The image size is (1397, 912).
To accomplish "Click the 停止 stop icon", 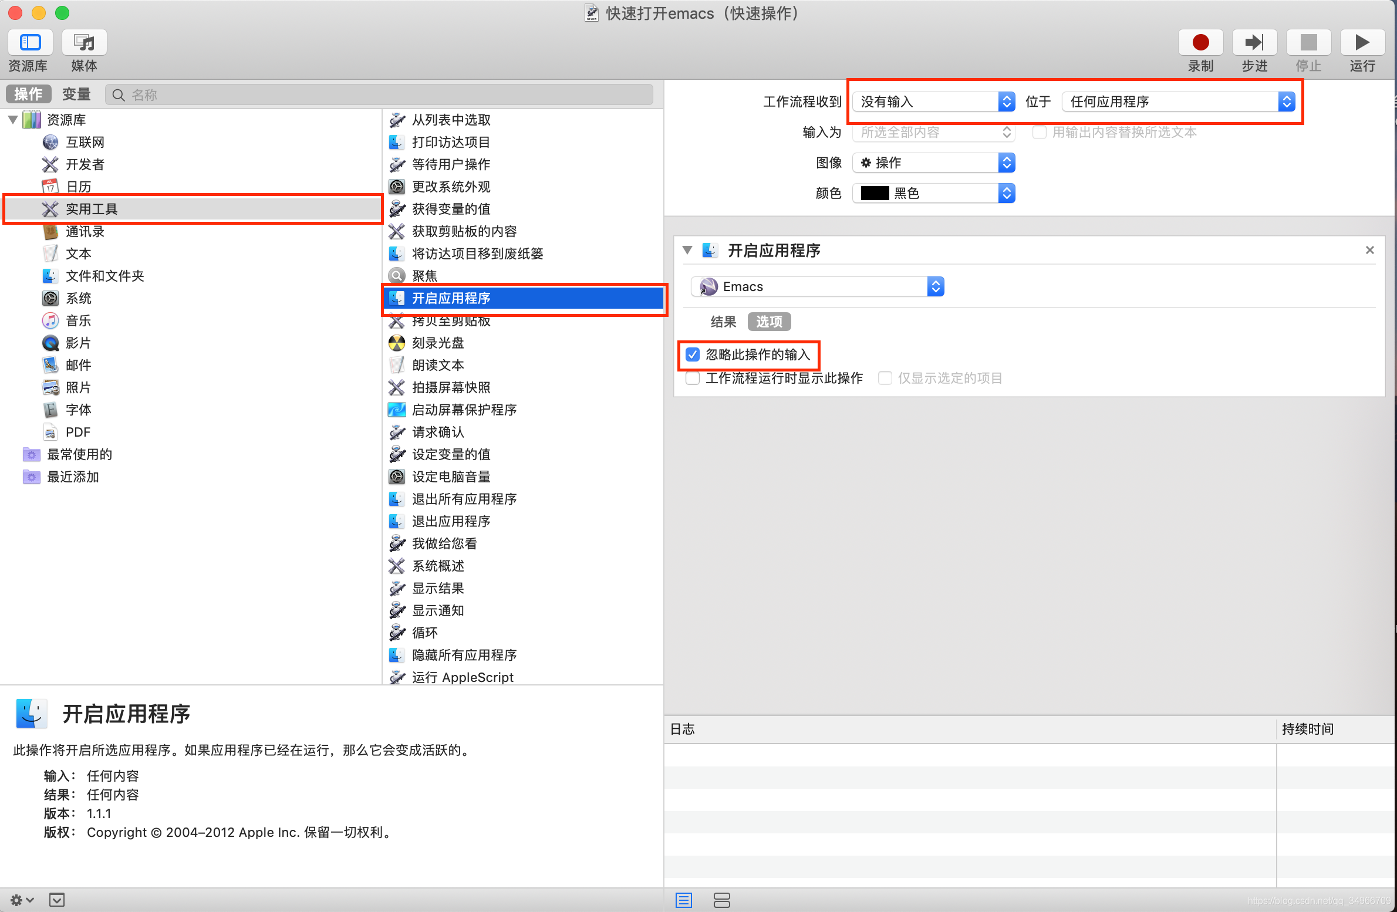I will (1308, 43).
